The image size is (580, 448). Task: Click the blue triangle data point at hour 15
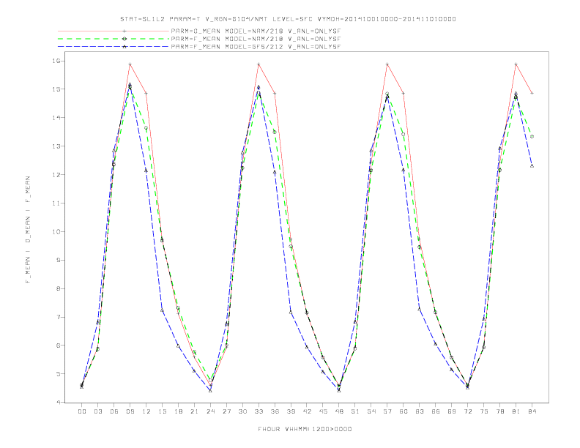162,310
